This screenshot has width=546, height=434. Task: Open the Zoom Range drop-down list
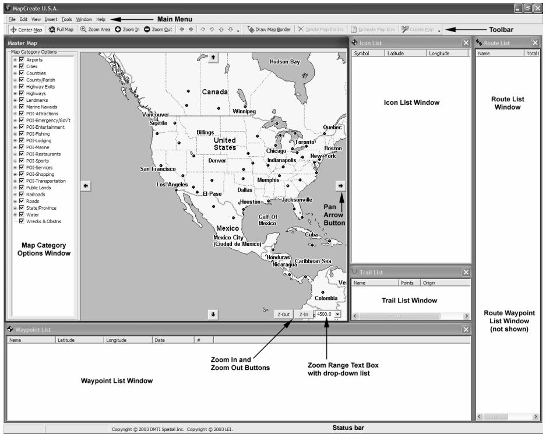click(x=337, y=314)
